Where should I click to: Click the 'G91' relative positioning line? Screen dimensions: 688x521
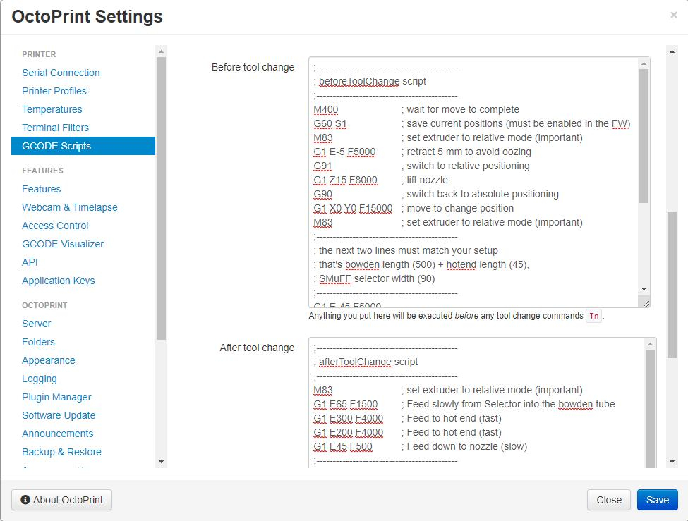[322, 166]
